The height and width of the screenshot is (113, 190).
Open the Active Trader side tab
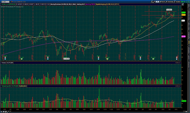pos(189,26)
